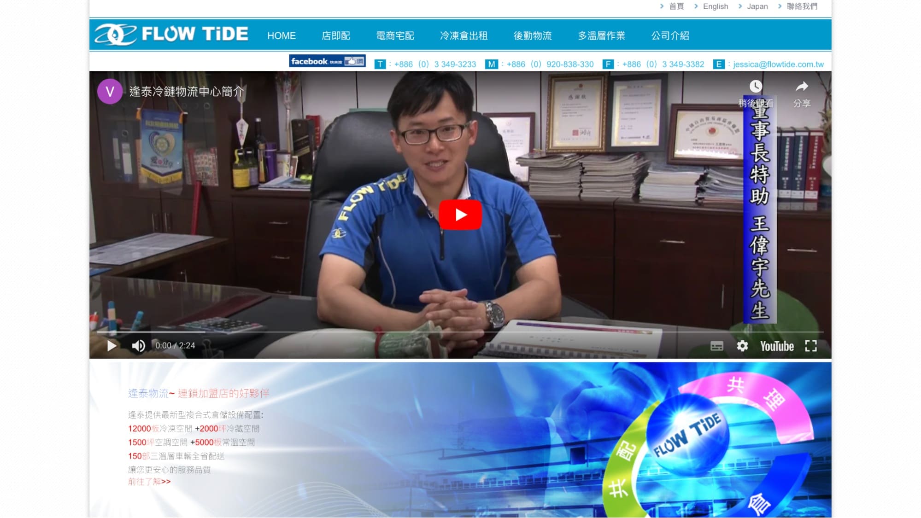
Task: Click the jessica@flowtide.com.tw email address
Action: [x=778, y=64]
